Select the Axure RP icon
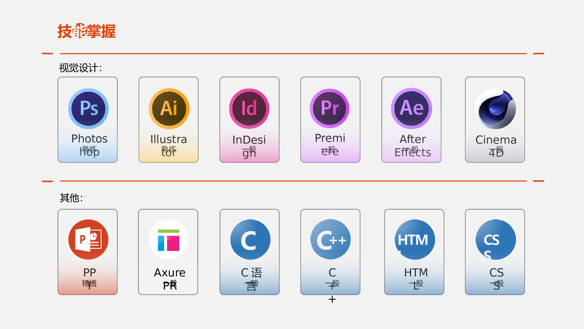 click(168, 239)
